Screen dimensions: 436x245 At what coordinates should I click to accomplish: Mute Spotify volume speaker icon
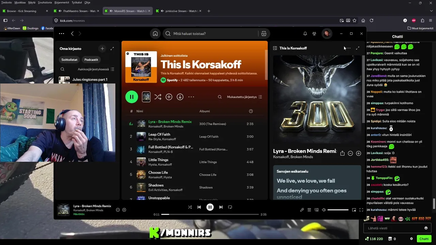pos(324,210)
